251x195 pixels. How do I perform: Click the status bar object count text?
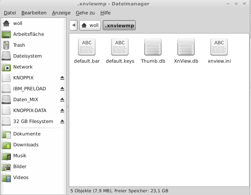[119, 191]
